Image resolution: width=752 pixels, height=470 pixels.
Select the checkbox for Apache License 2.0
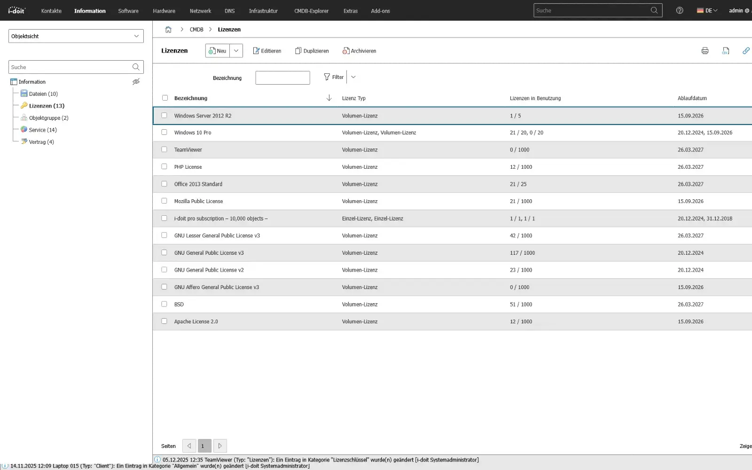point(164,321)
